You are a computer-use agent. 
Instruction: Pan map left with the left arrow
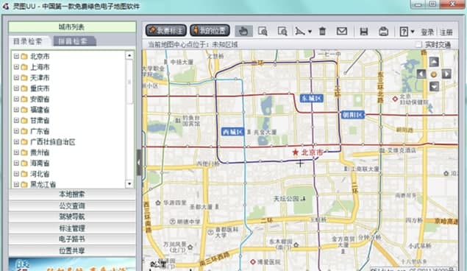[x=421, y=74]
